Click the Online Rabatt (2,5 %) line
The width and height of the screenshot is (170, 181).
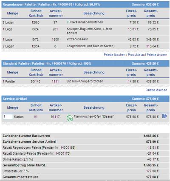click(x=85, y=159)
